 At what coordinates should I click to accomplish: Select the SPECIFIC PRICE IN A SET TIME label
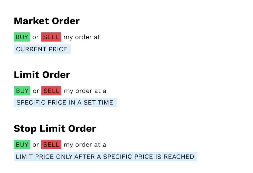pos(65,102)
